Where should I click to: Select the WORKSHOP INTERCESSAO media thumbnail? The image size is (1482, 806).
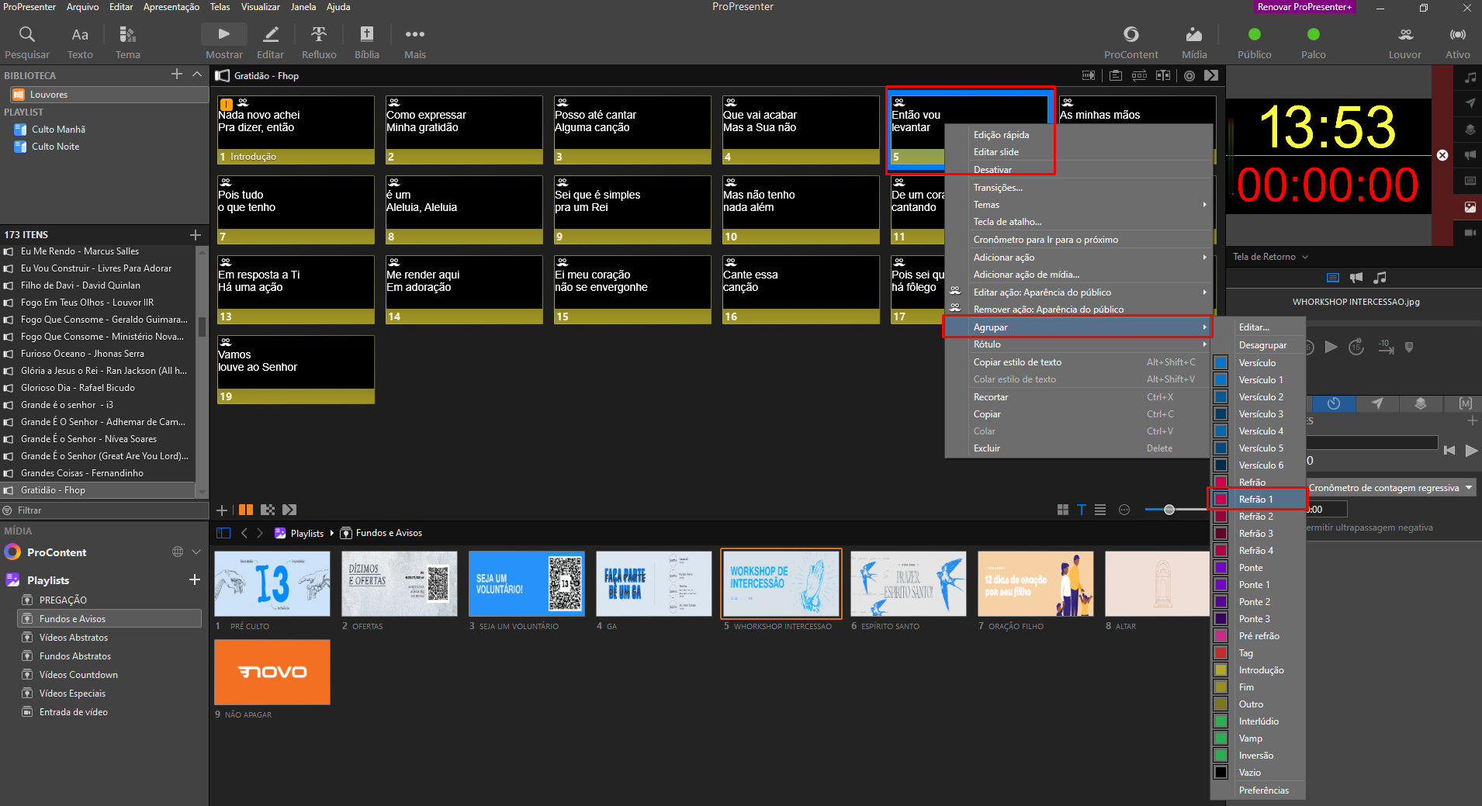click(x=781, y=583)
